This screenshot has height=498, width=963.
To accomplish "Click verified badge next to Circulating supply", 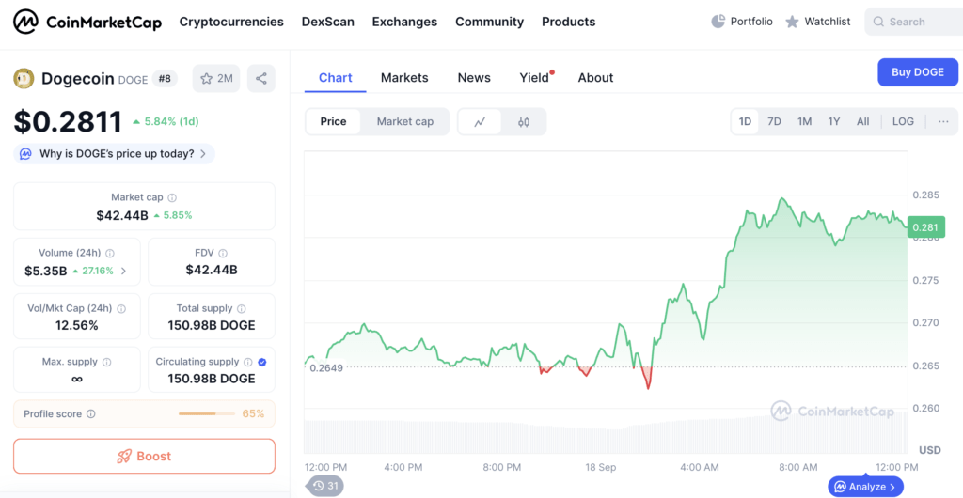I will point(262,363).
